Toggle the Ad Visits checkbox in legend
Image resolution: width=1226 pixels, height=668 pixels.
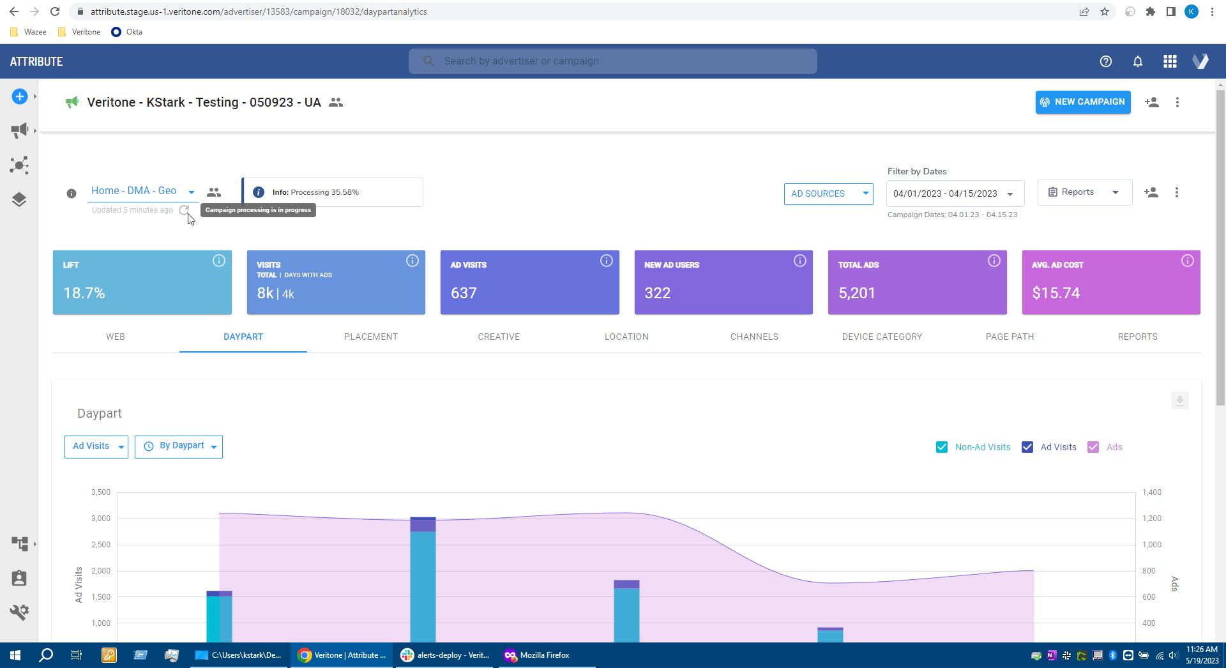coord(1027,447)
